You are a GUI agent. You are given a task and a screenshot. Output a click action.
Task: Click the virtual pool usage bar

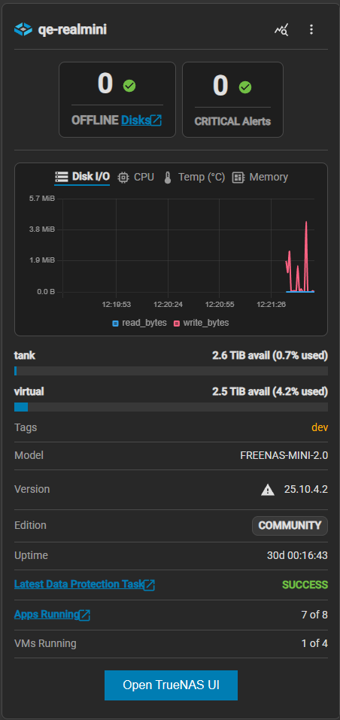(x=172, y=407)
